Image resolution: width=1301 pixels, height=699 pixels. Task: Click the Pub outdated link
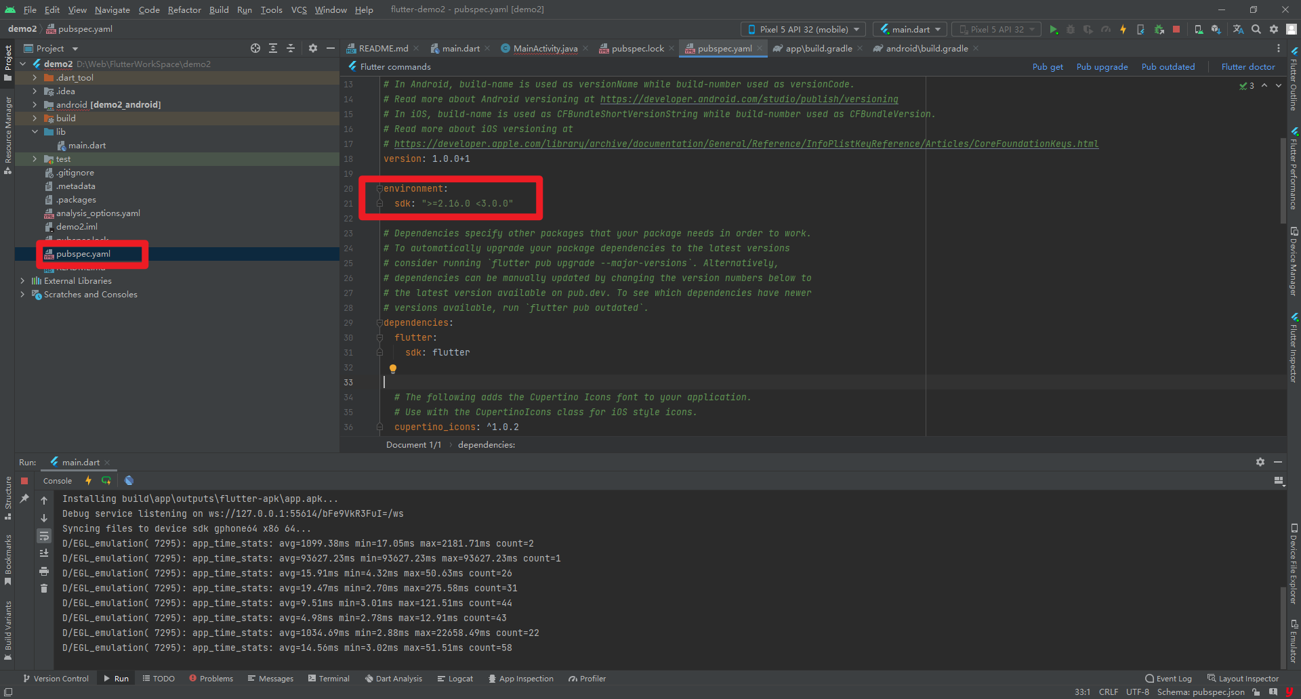tap(1168, 67)
